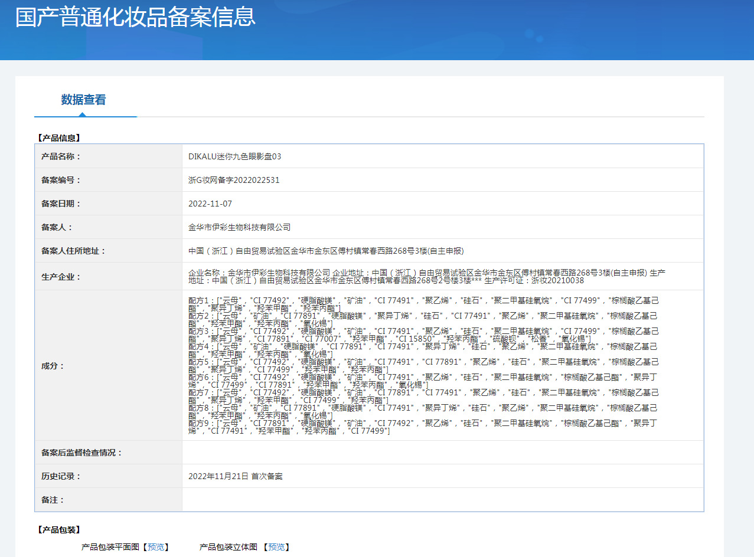Select the 备案人 label cell
The width and height of the screenshot is (754, 557).
click(109, 227)
